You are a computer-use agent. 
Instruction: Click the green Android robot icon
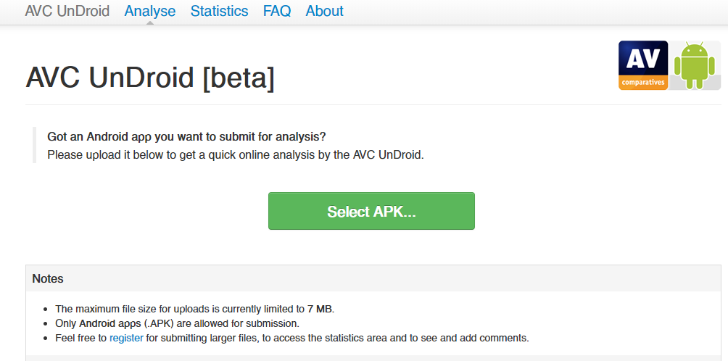coord(694,65)
